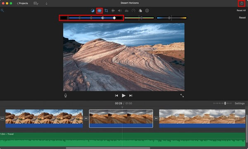Adjust the Color Temperature slider handle
The height and width of the screenshot is (149, 248).
point(169,18)
